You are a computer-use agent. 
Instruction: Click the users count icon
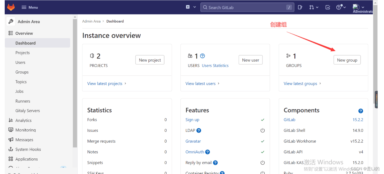(190, 56)
